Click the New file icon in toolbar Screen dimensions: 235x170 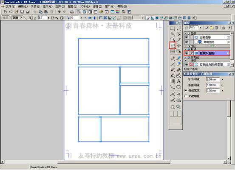pos(5,12)
